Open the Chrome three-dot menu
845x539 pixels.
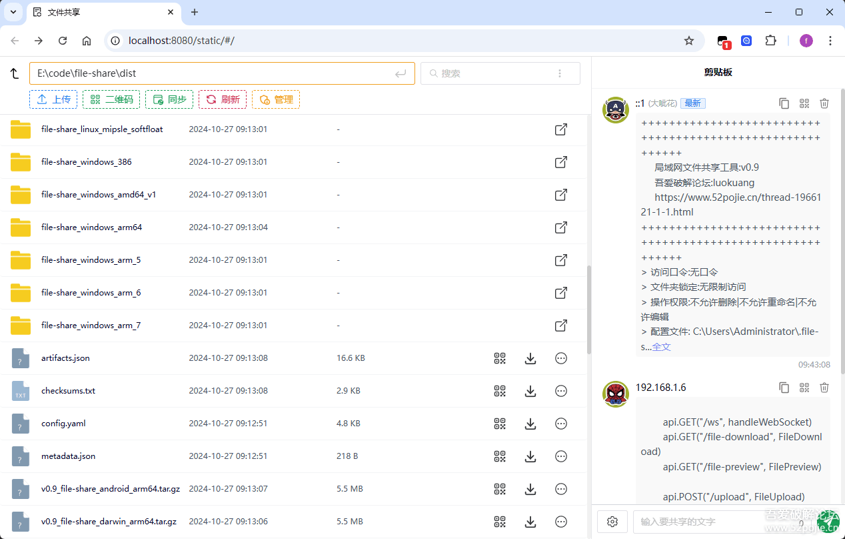pyautogui.click(x=830, y=41)
